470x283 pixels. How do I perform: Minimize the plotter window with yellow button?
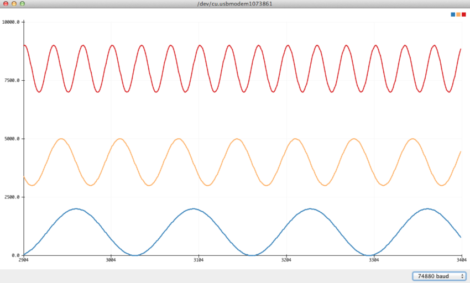coord(14,4)
